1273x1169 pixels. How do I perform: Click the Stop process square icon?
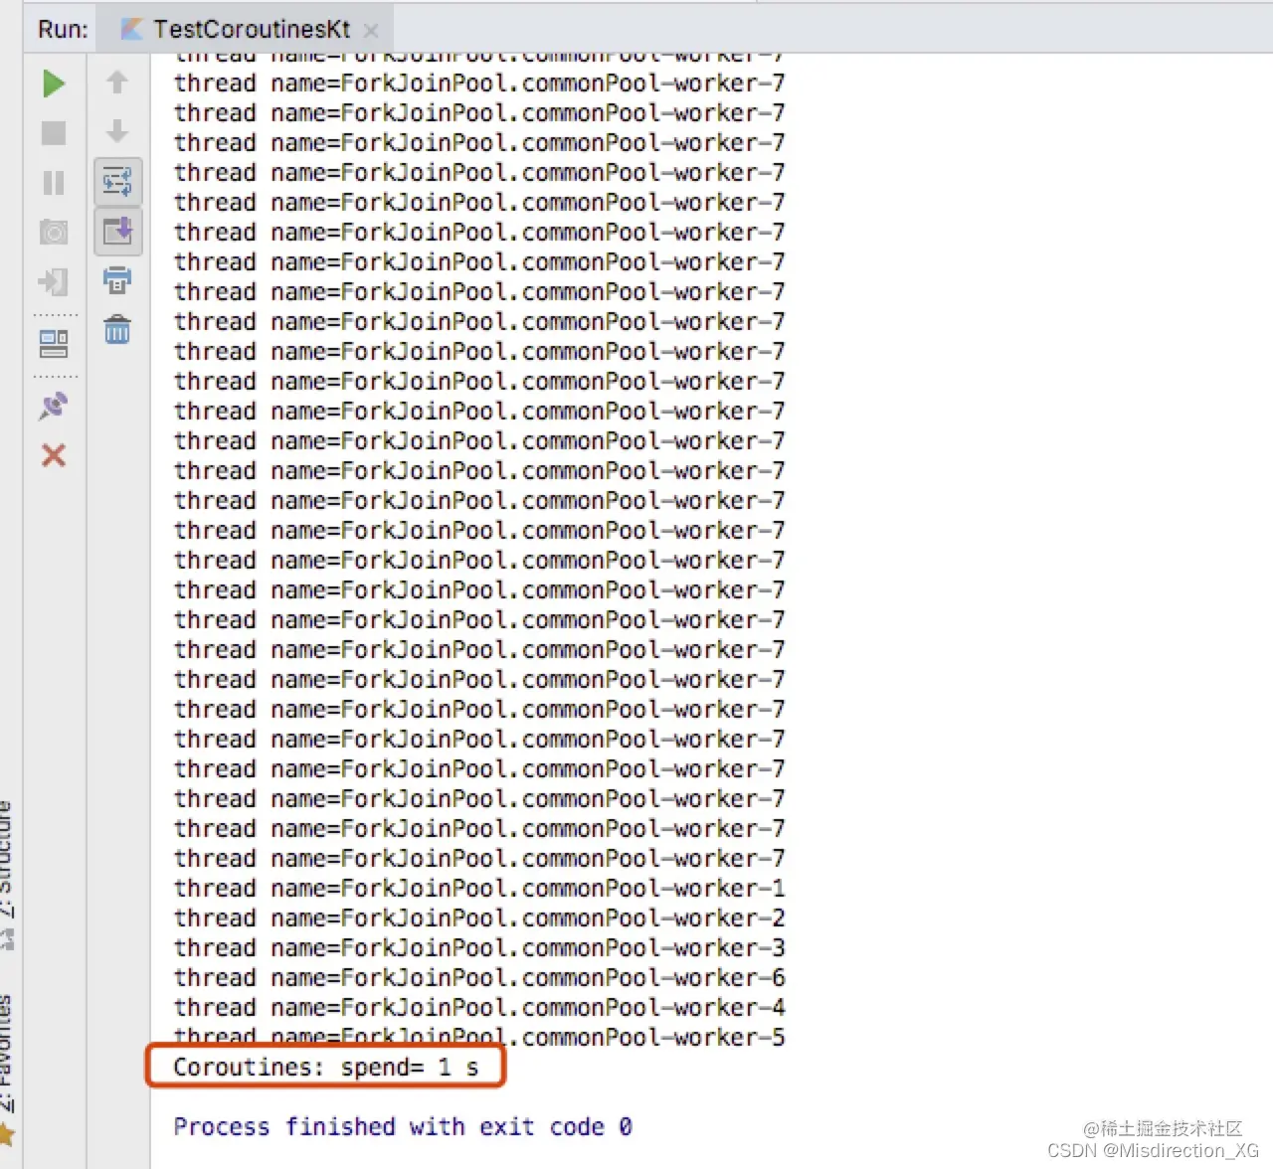(54, 133)
